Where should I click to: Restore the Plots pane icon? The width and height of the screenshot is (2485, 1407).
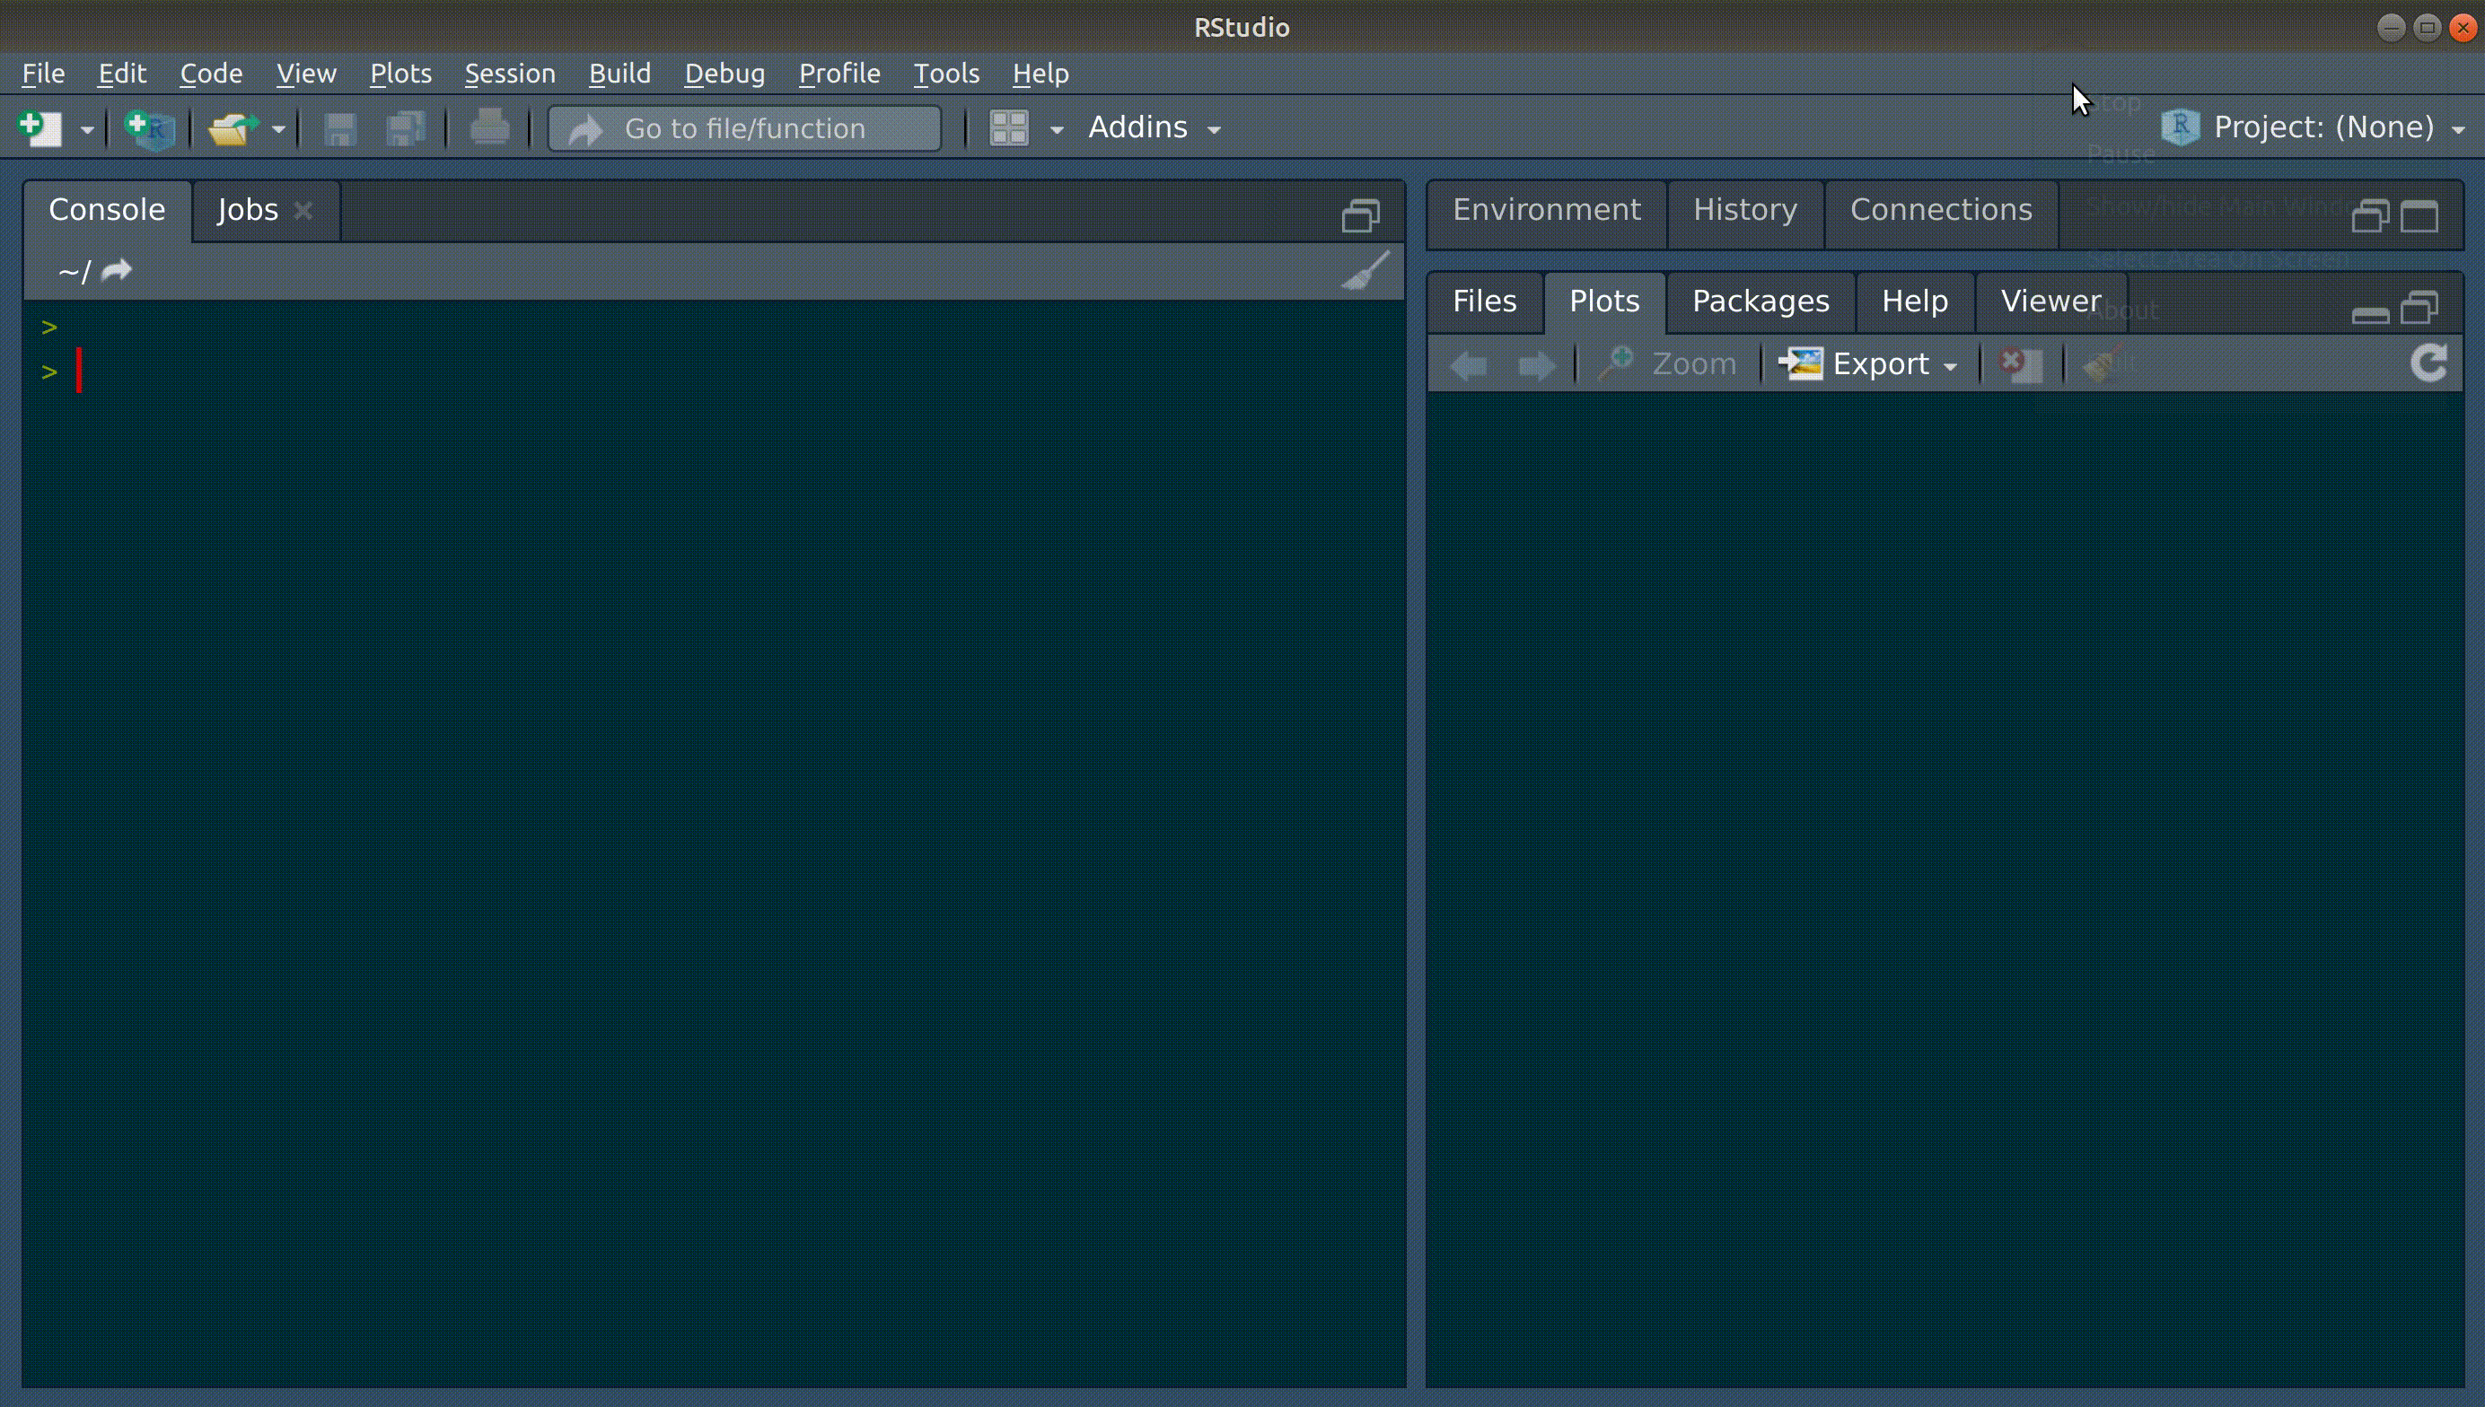click(2419, 307)
